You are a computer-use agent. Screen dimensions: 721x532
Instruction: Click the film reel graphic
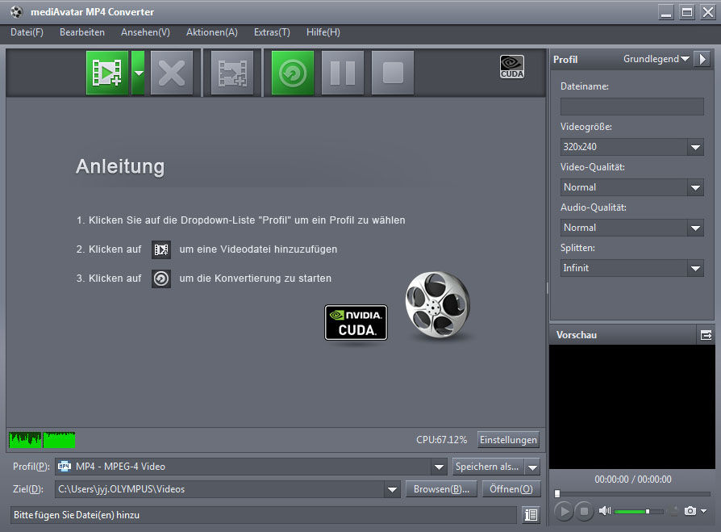tap(437, 304)
